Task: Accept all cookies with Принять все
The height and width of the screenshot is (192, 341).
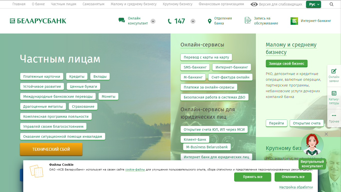Action: [x=253, y=177]
